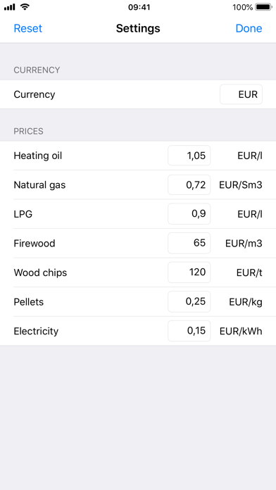Tap the Wi-Fi icon in status bar

25,7
